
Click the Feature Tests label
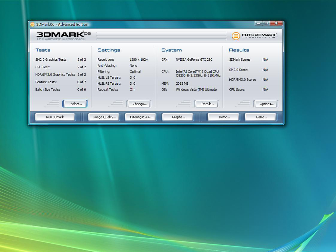click(x=46, y=82)
